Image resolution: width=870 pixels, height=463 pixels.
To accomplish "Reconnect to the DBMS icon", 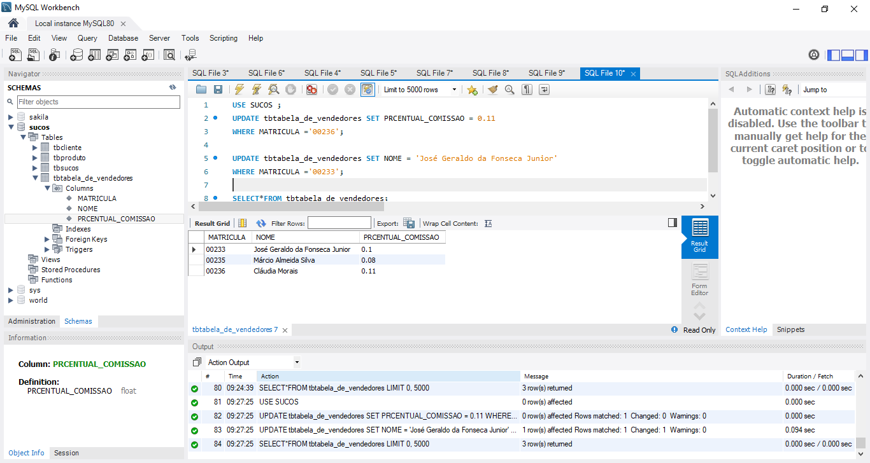I will click(190, 55).
